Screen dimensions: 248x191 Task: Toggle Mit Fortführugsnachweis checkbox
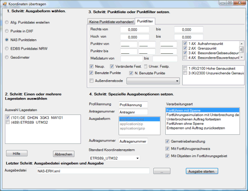coord(167,148)
